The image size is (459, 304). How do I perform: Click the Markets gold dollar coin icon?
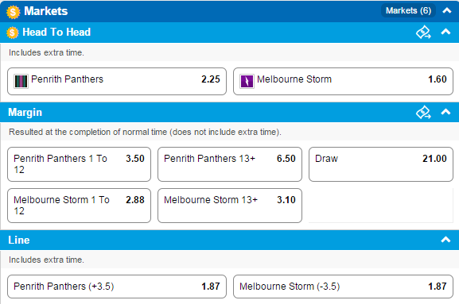[x=14, y=12]
